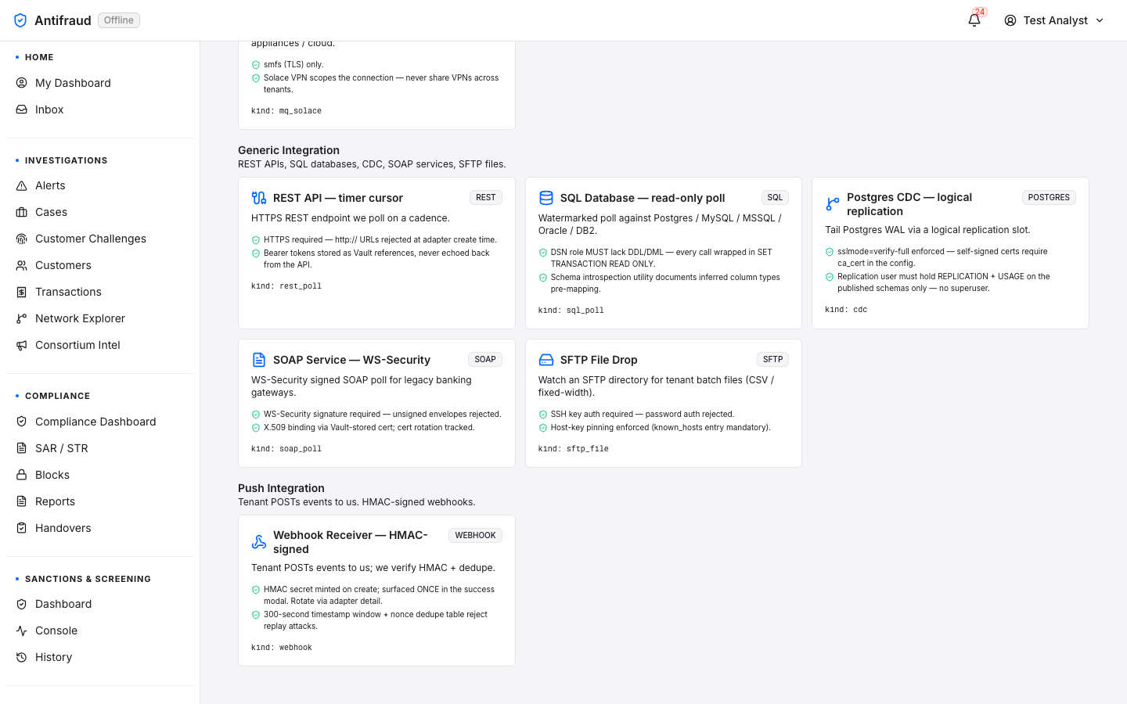Click 'HTTPS required' check bullet text
The image size is (1127, 704).
click(380, 240)
